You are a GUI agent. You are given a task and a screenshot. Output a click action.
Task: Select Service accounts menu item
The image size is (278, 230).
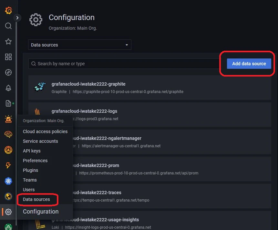click(40, 141)
